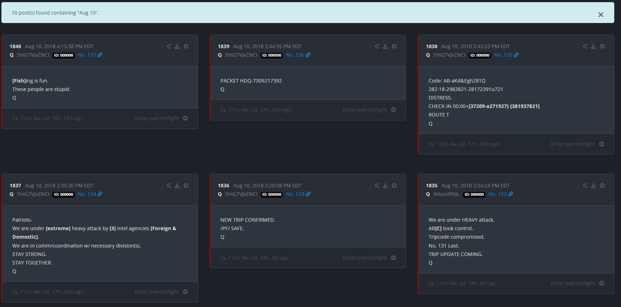621x307 pixels.
Task: Click post number 1840
Action: (15, 46)
